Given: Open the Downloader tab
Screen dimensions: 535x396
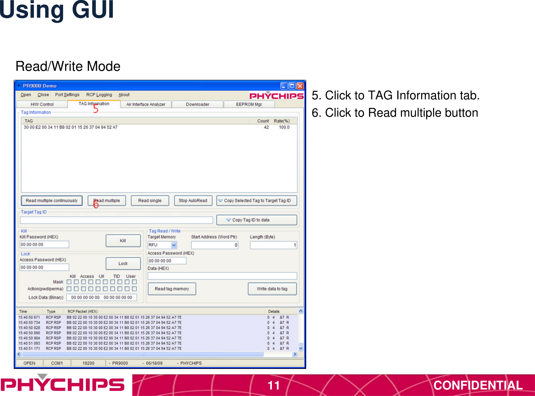Looking at the screenshot, I should tap(197, 104).
